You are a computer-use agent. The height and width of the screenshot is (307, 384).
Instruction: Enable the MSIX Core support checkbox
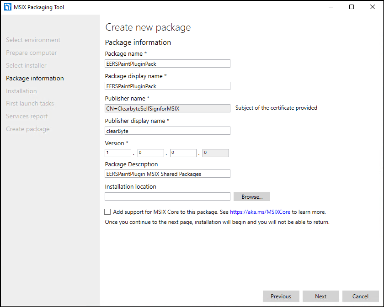point(107,212)
